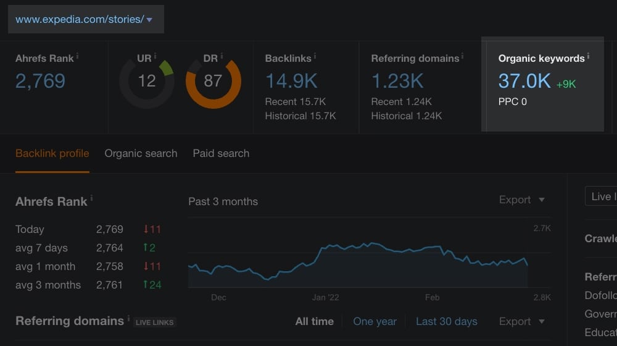Select the All time range option
Viewport: 617px width, 346px height.
click(314, 321)
